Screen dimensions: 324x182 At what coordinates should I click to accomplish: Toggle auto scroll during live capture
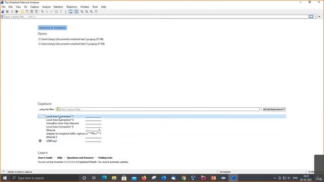point(70,12)
